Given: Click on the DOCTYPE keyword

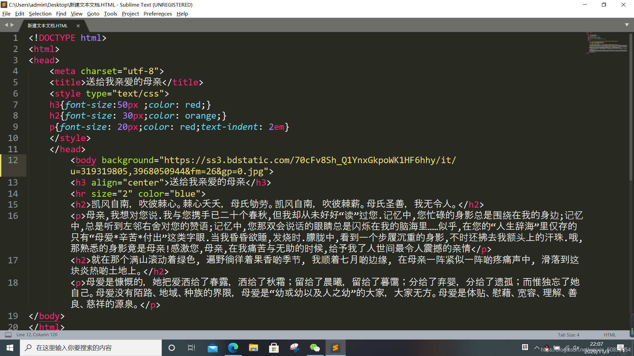Looking at the screenshot, I should click(x=57, y=38).
